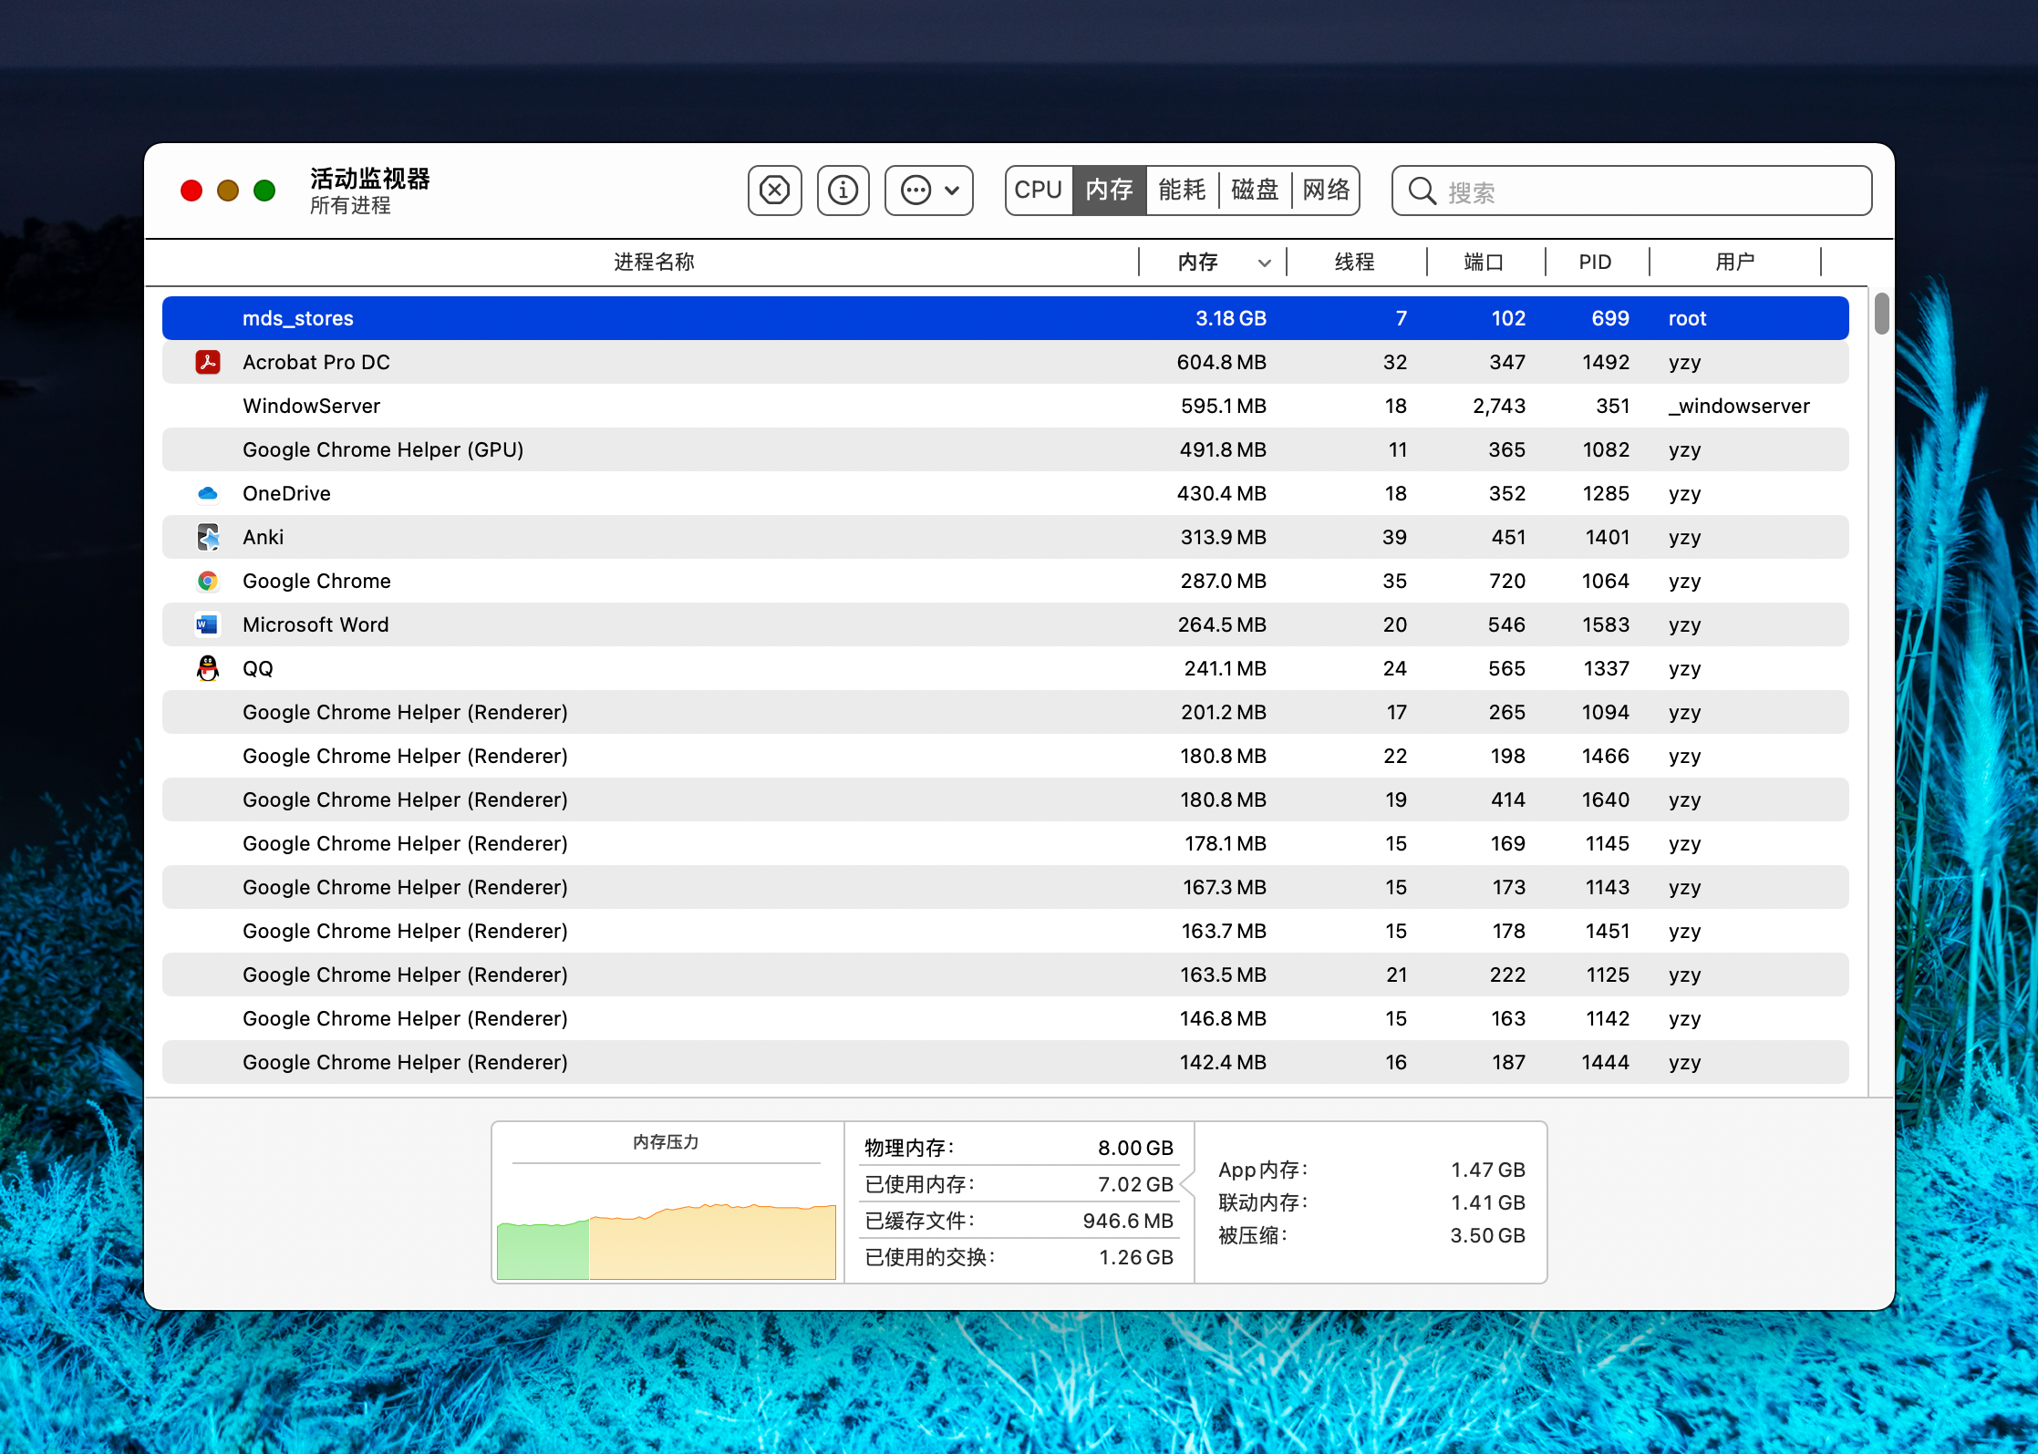Select the 网络 network tab
This screenshot has width=2038, height=1454.
point(1325,190)
